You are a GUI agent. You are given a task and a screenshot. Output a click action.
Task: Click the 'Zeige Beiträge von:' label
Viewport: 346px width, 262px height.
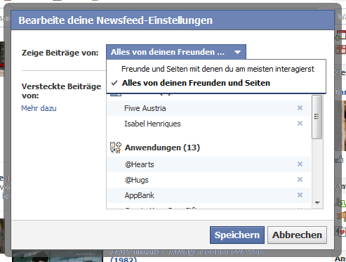[60, 53]
